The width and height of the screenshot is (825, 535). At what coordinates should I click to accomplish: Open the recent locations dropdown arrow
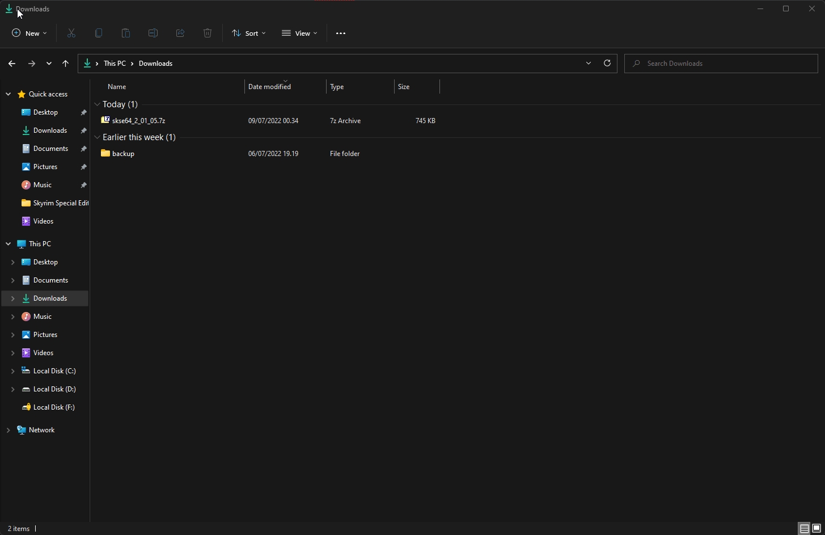tap(49, 64)
